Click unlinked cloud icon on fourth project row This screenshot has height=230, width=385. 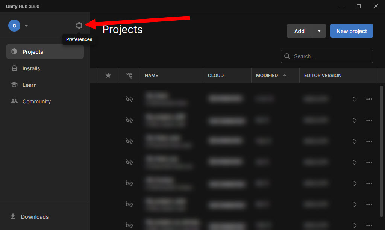(x=129, y=162)
